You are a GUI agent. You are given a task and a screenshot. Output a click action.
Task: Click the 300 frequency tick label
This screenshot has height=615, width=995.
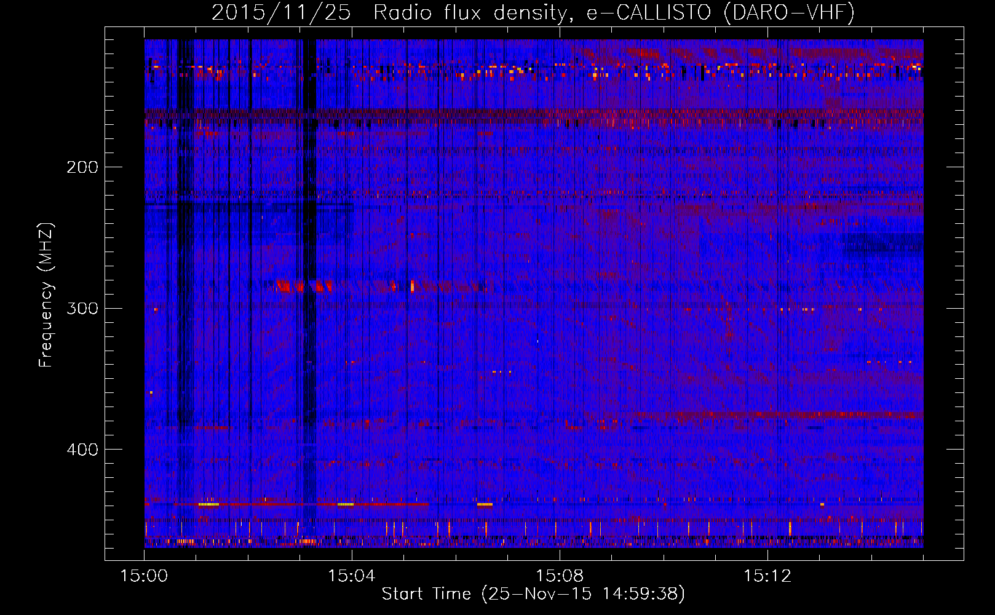(x=82, y=308)
